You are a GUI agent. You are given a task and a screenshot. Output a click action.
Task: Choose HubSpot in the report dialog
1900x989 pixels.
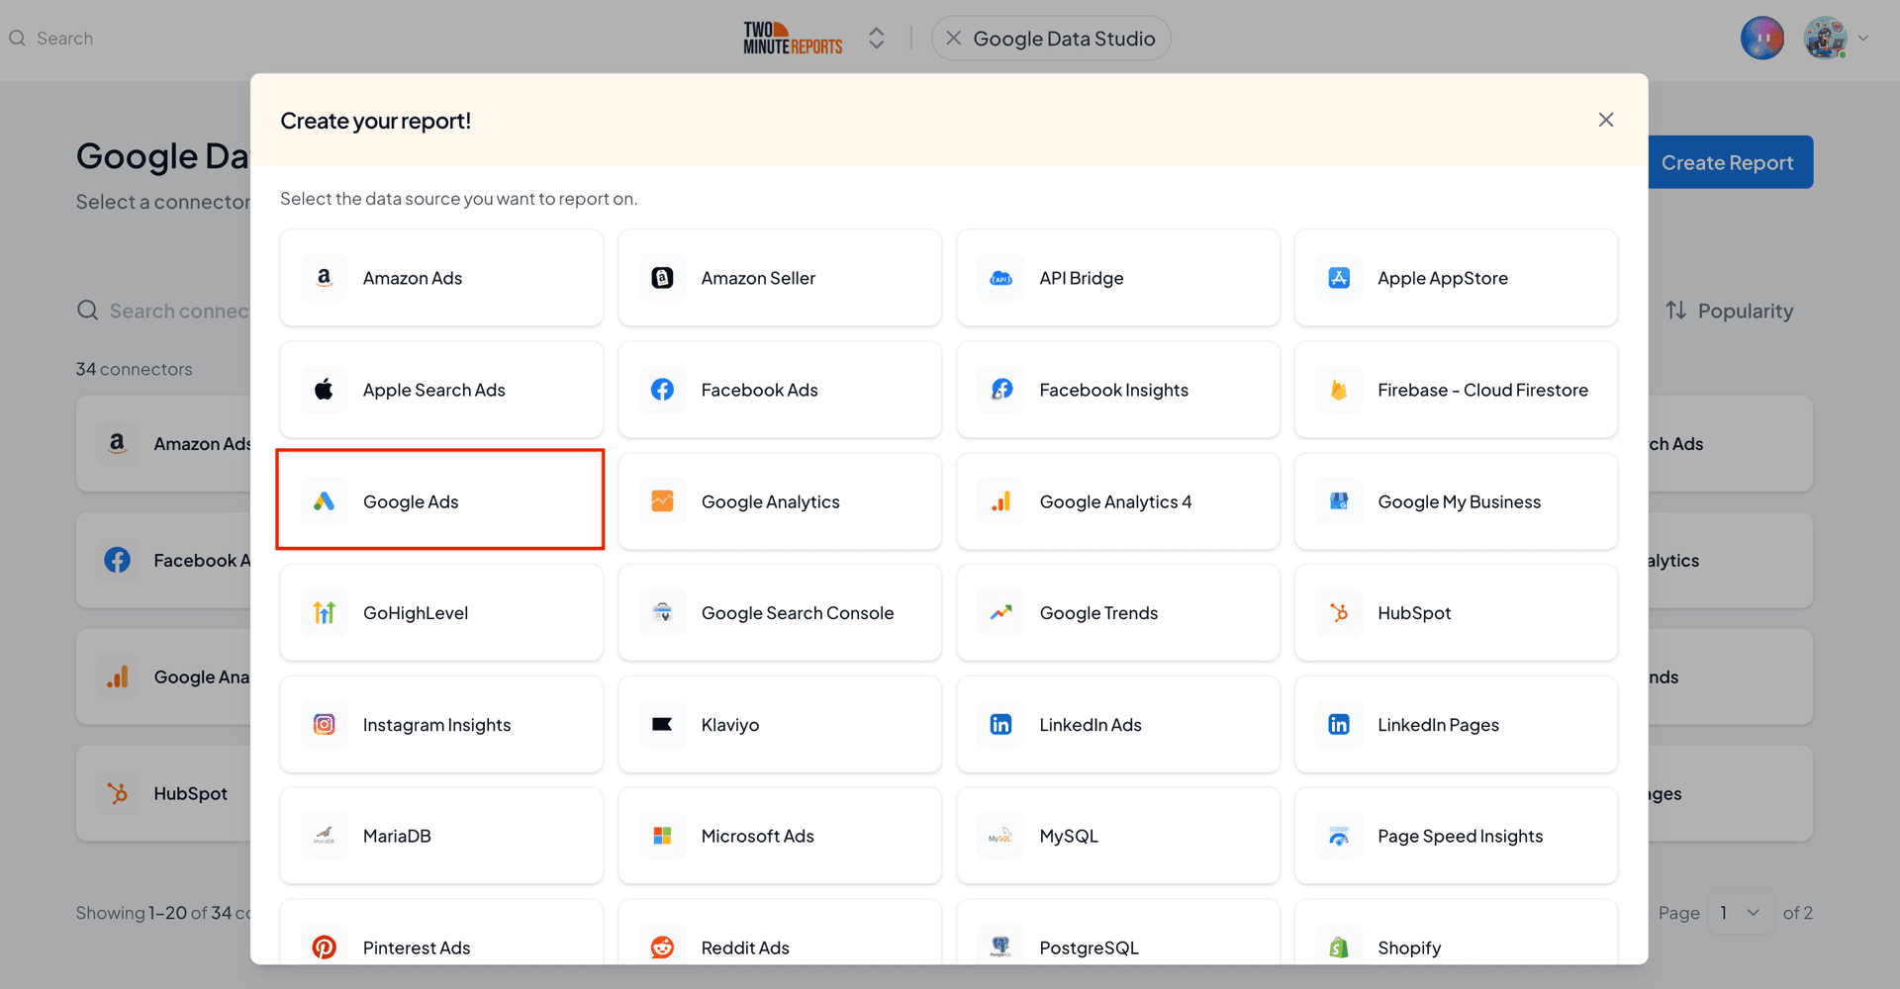(x=1456, y=613)
